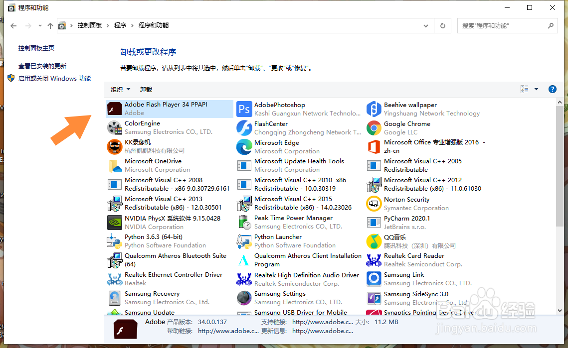Click the Samsung Settings icon
Screen dimensions: 568x348
[244, 298]
